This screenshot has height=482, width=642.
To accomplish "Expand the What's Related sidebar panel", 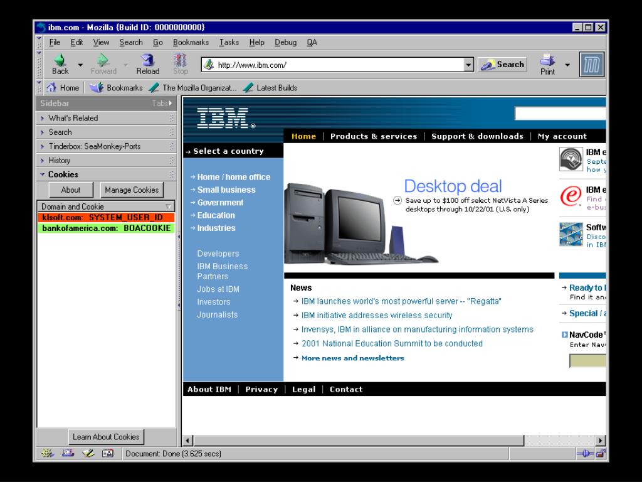I will click(106, 118).
